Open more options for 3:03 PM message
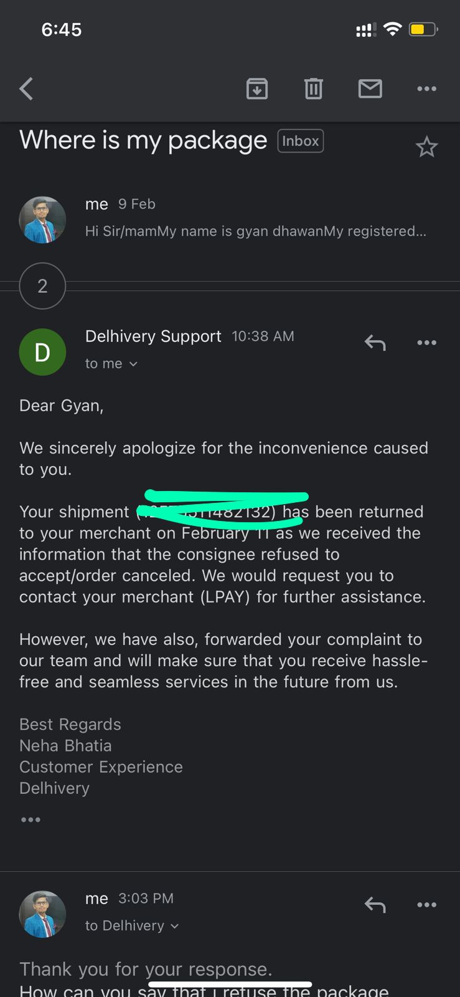This screenshot has height=997, width=460. pyautogui.click(x=426, y=905)
